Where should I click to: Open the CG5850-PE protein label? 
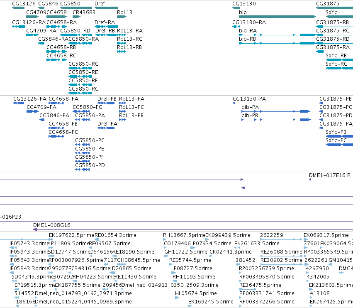[x=90, y=149]
